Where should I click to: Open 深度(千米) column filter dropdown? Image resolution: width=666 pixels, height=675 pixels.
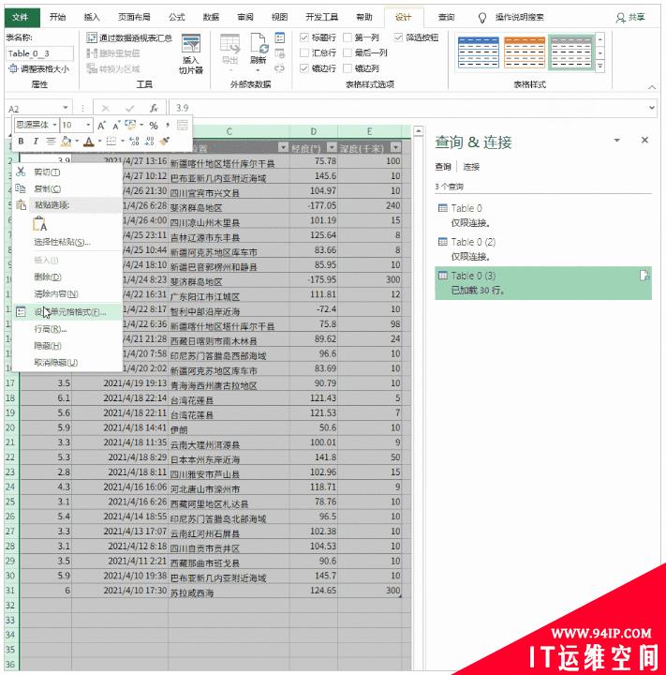coord(396,148)
